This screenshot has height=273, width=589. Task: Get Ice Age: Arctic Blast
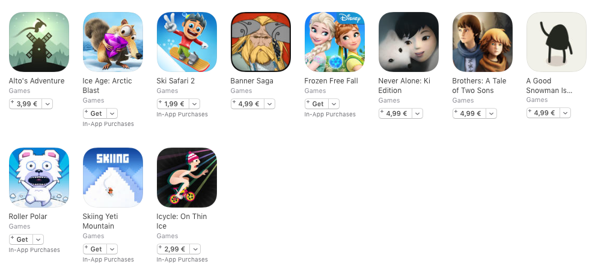click(x=95, y=113)
